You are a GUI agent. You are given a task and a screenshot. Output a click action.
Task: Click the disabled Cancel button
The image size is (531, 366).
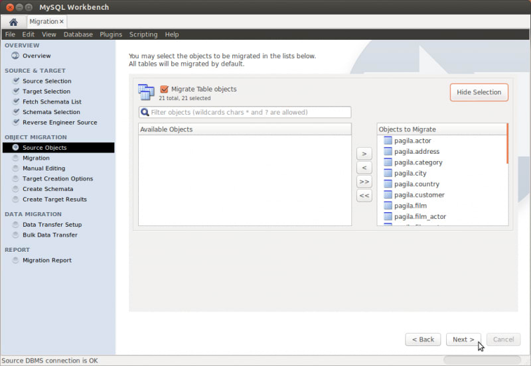[504, 339]
